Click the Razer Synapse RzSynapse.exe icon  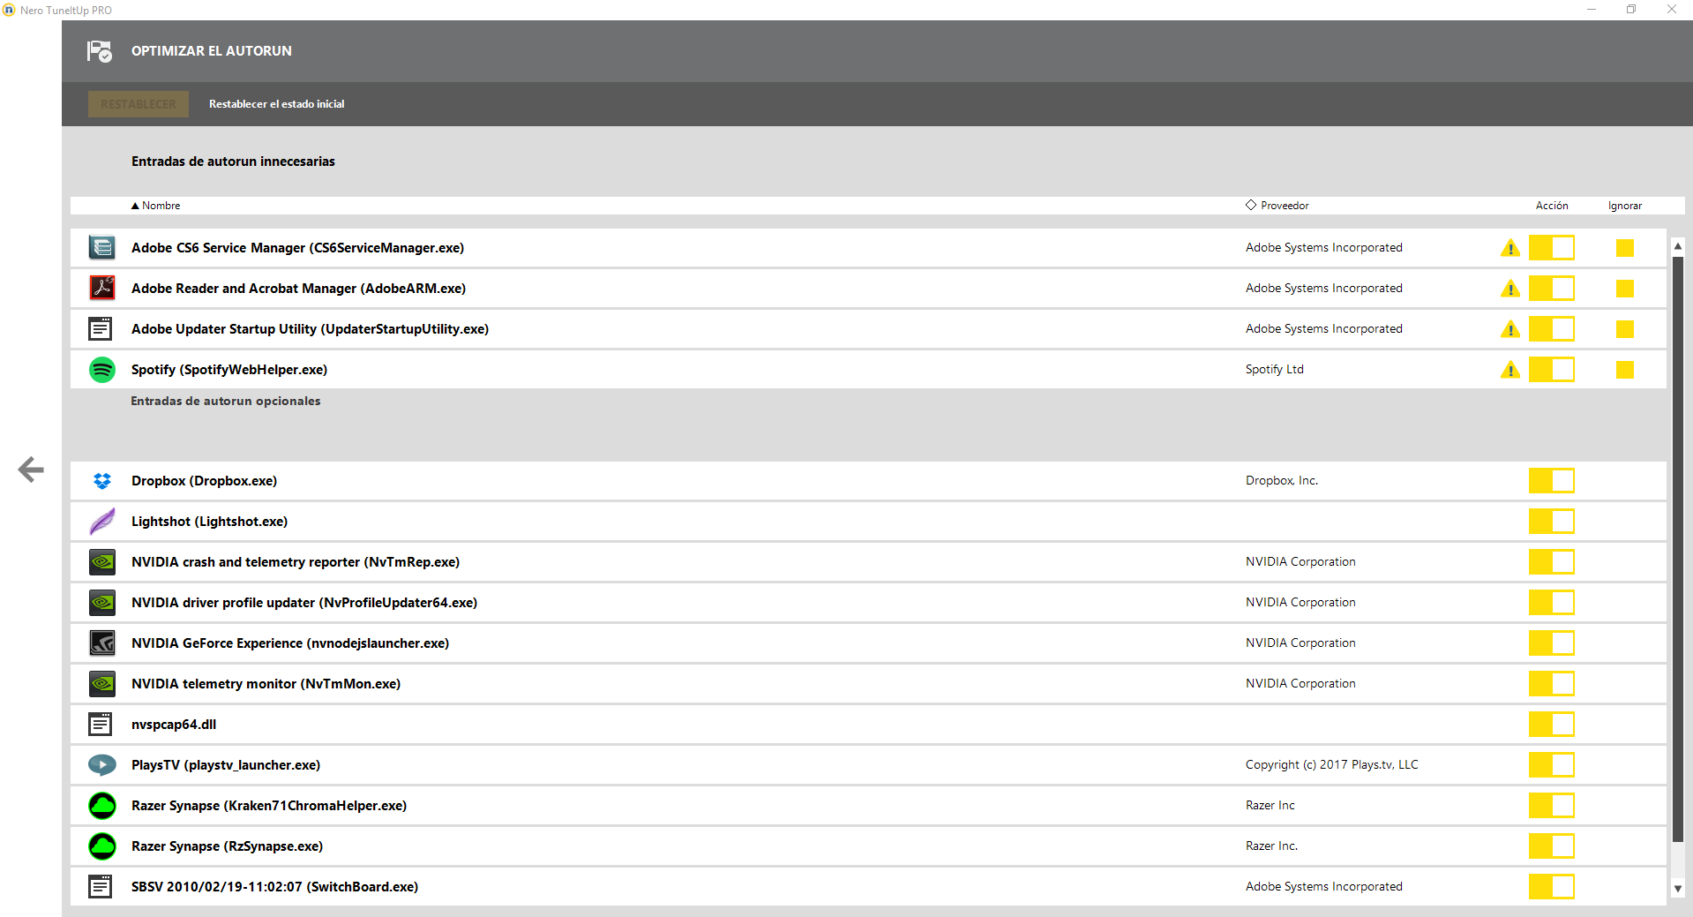tap(102, 846)
